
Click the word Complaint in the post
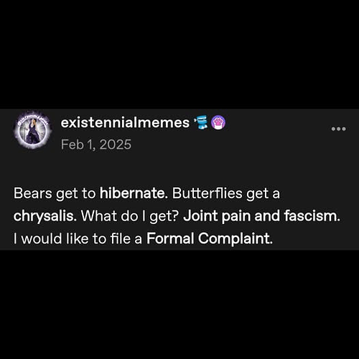[x=236, y=239]
